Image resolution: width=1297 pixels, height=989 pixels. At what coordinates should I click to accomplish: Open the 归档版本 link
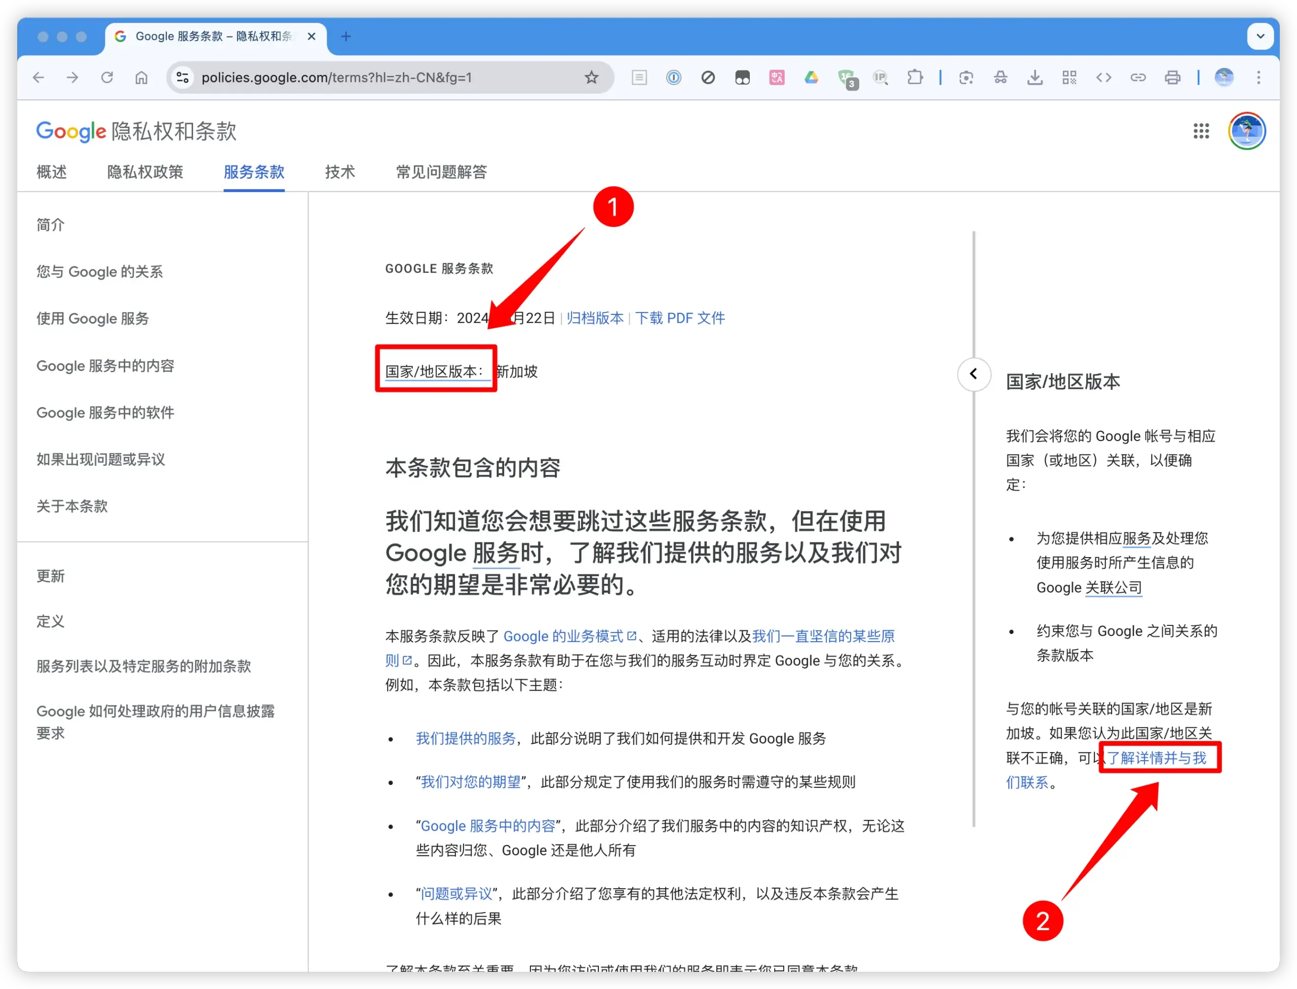tap(595, 318)
